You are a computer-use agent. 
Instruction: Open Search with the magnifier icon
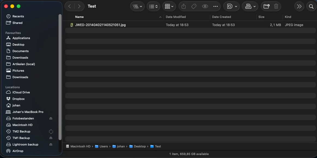point(311,6)
